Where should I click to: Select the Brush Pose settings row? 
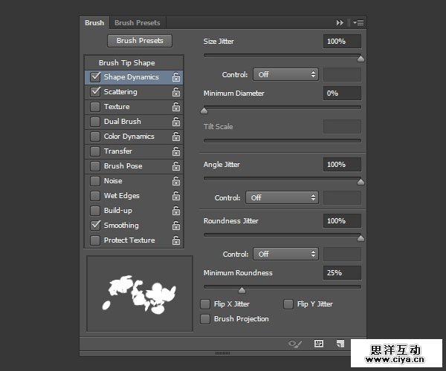click(x=134, y=166)
